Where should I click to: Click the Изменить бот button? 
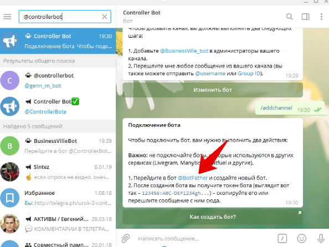213,90
